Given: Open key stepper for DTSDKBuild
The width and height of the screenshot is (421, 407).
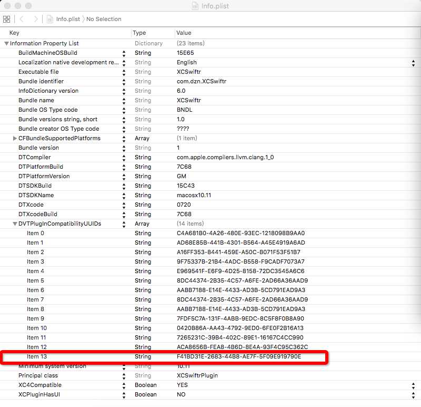Looking at the screenshot, I should 124,186.
